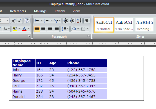Viewport: 156px width, 109px height.
Task: Toggle Show/Hide paragraph marks
Action: pyautogui.click(x=87, y=21)
